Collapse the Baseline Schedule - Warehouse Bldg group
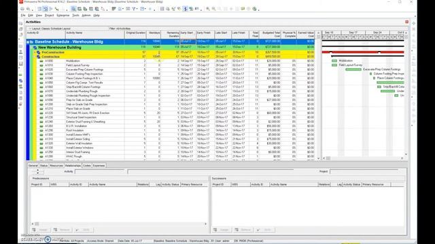The height and width of the screenshot is (244, 435). coord(28,42)
